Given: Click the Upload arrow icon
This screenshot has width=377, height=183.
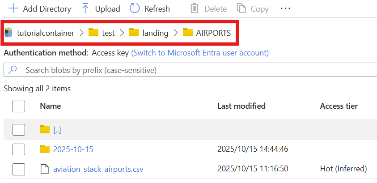Looking at the screenshot, I should 85,9.
